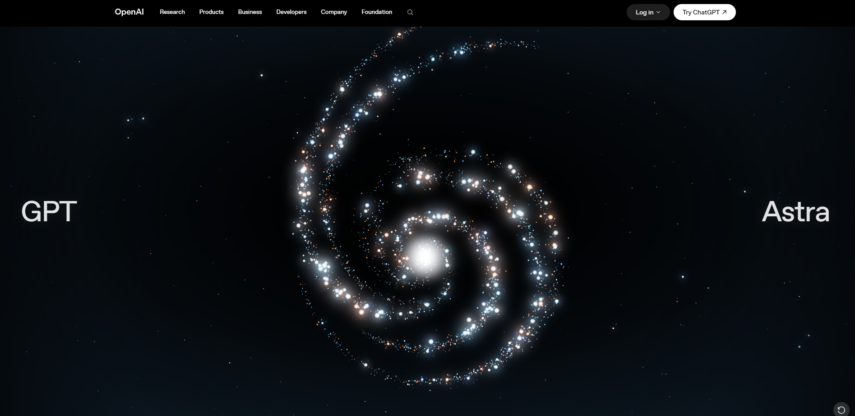The height and width of the screenshot is (416, 855).
Task: Select the large GPT heading text
Action: (x=49, y=211)
